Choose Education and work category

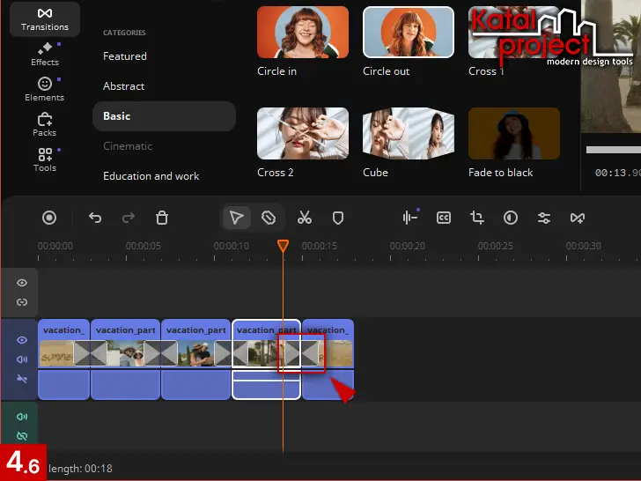(x=151, y=176)
